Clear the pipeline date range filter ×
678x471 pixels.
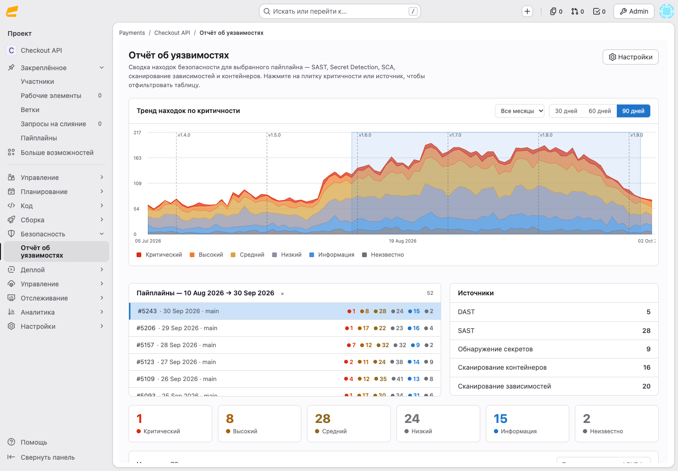(282, 293)
